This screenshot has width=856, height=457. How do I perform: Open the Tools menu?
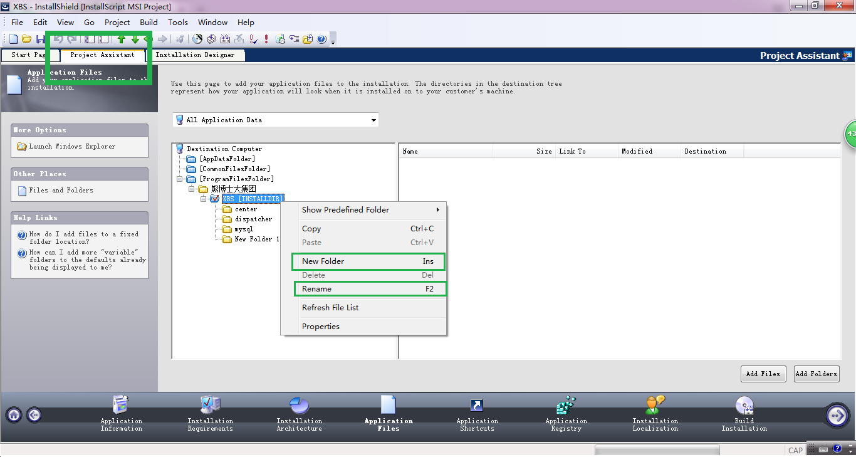(178, 22)
